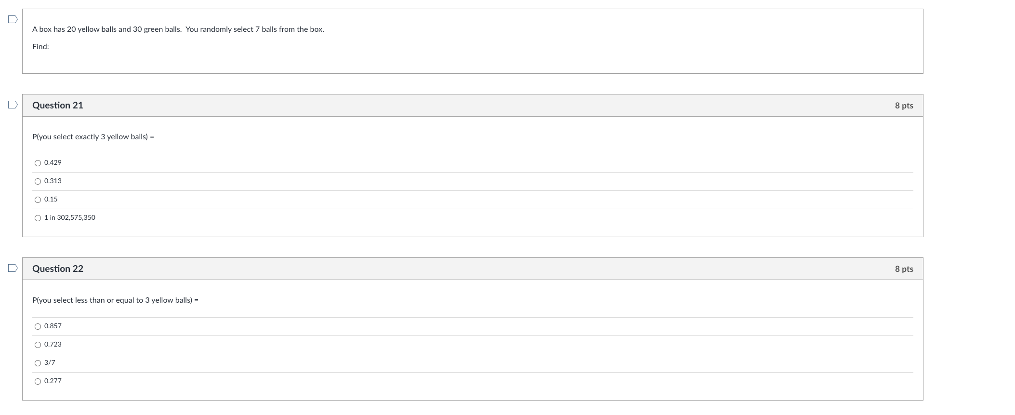Select answer 0.313 for Question 21
Image resolution: width=1015 pixels, height=415 pixels.
click(38, 181)
